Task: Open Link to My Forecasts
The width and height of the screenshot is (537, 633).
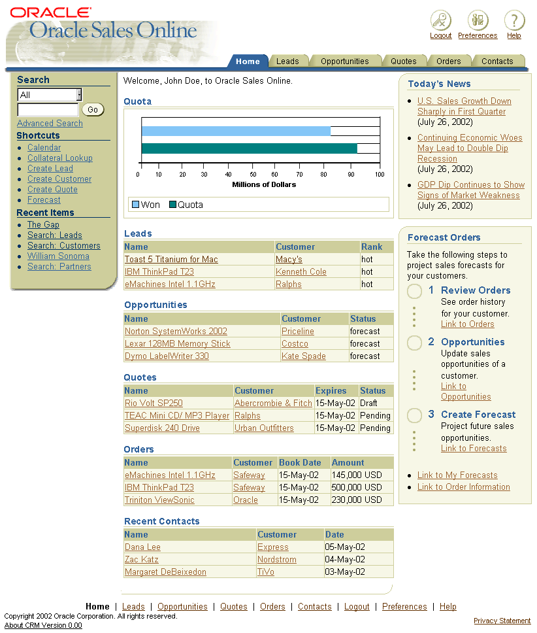Action: click(457, 475)
